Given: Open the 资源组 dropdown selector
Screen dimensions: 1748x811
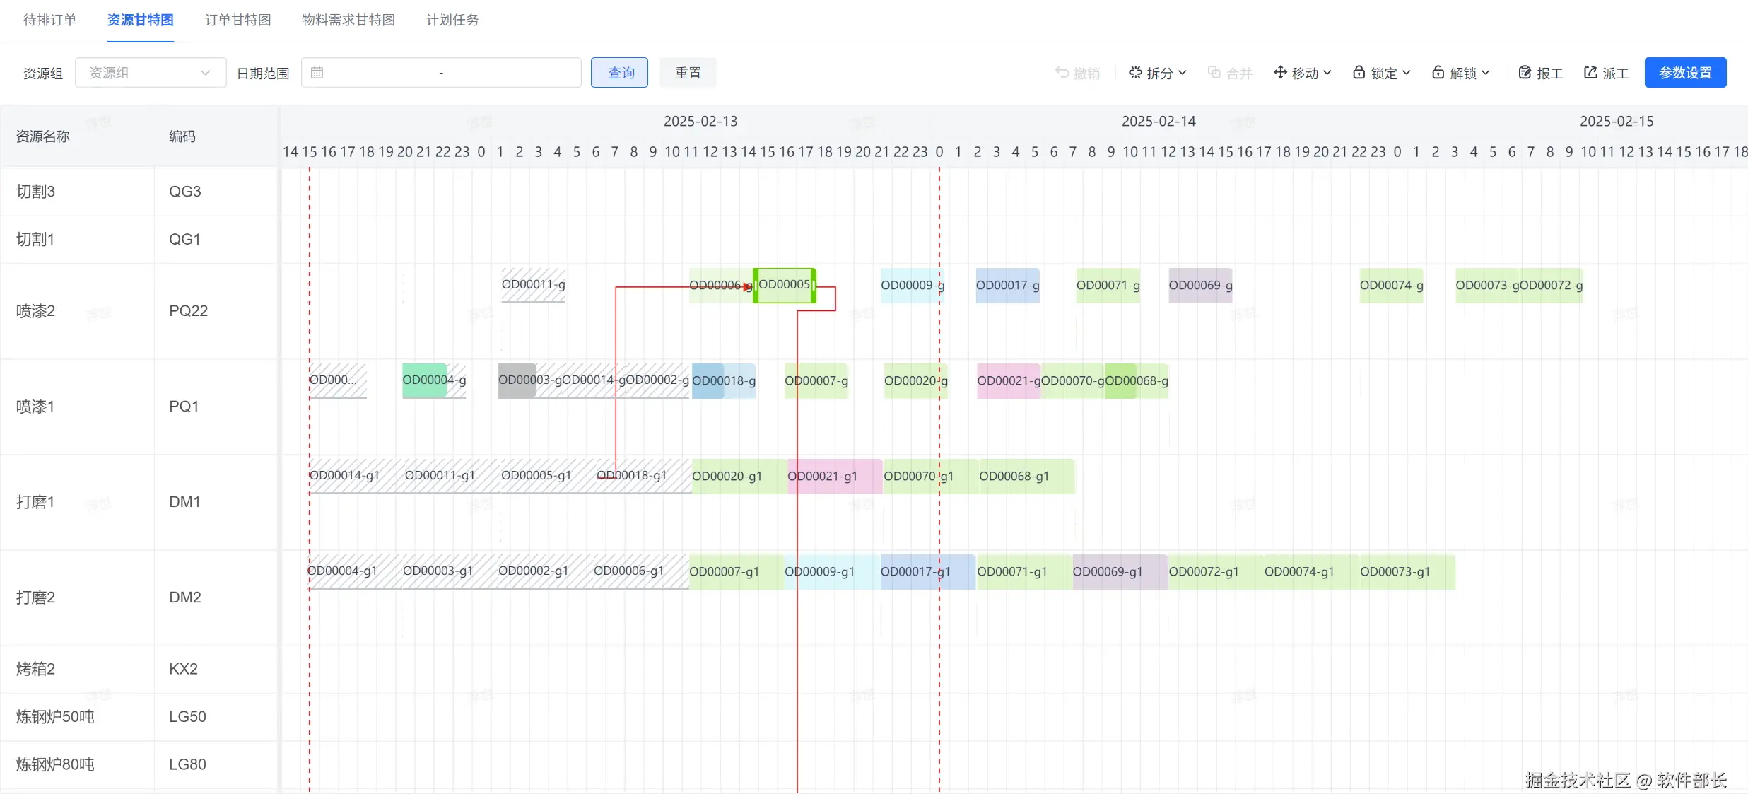Looking at the screenshot, I should point(150,73).
